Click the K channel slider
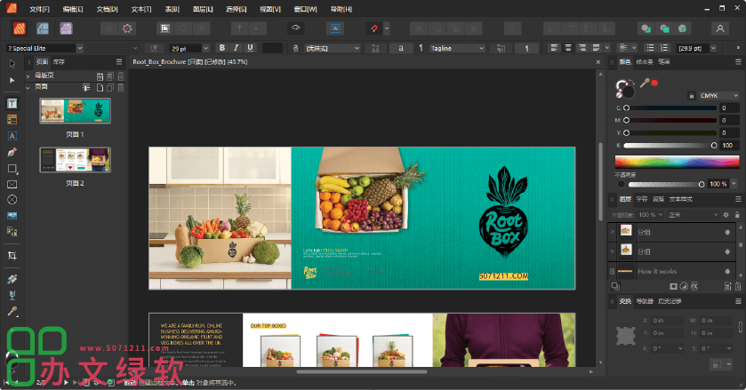Screen dimensions: 746x390 pyautogui.click(x=670, y=146)
